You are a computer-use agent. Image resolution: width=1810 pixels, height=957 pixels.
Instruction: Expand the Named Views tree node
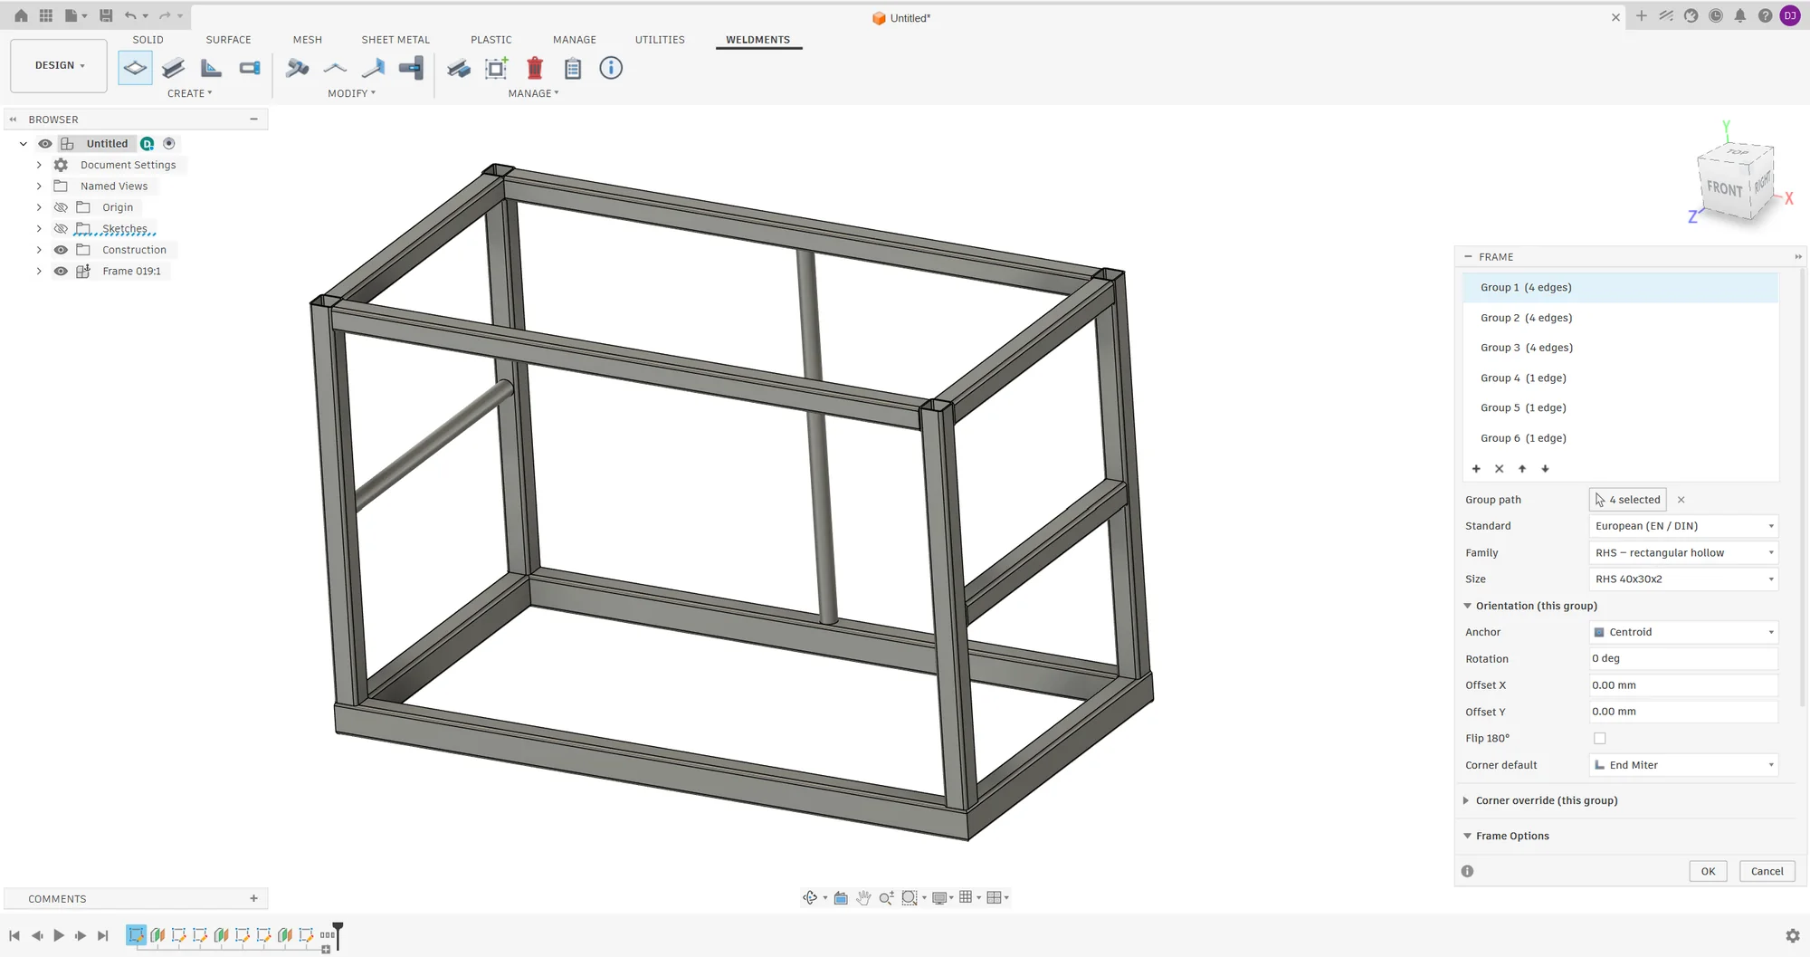[39, 186]
